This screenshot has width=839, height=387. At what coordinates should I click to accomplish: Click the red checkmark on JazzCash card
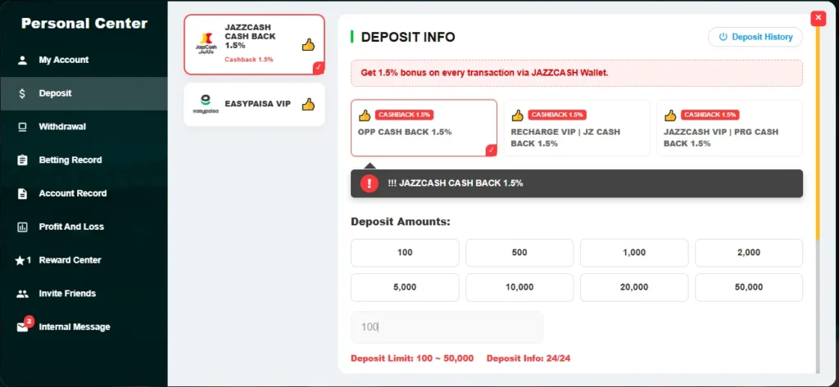click(x=319, y=68)
